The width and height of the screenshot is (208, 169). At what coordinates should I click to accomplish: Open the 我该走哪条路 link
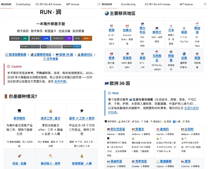pos(16,54)
